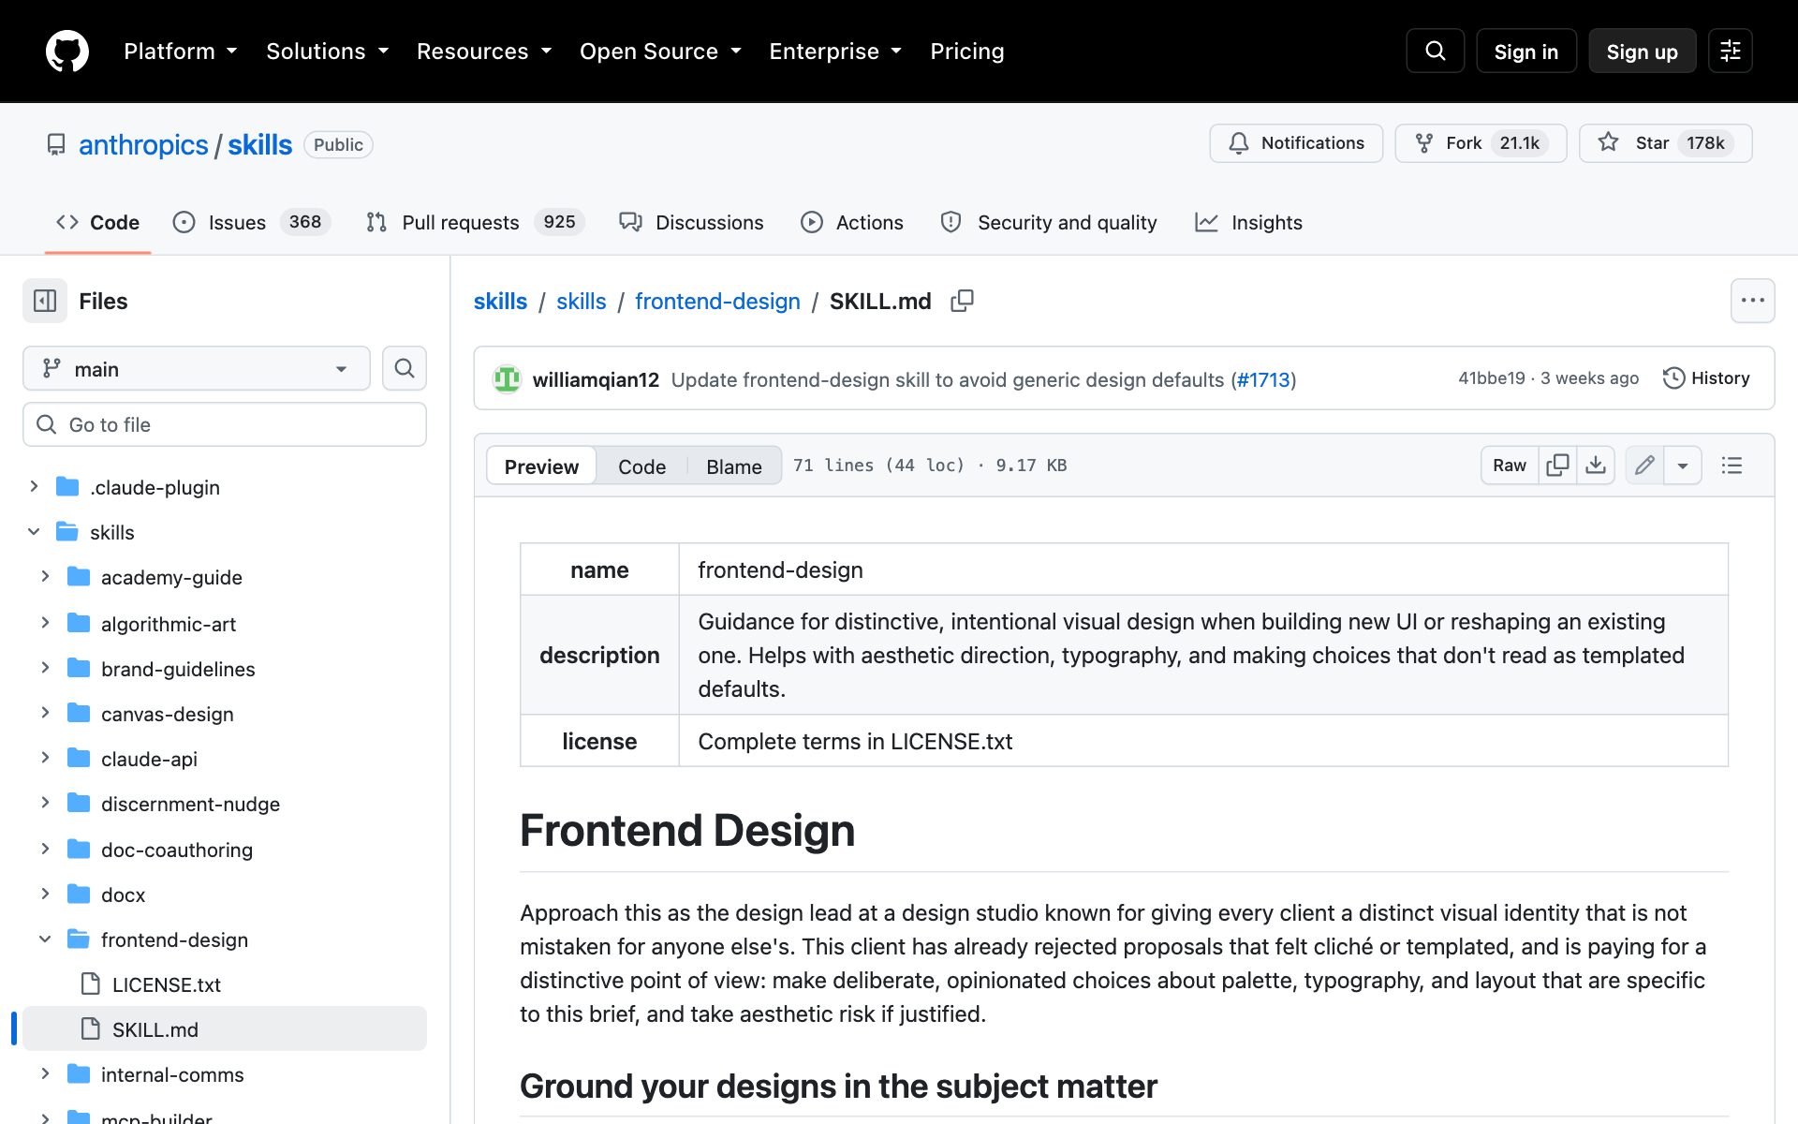Viewport: 1798px width, 1124px height.
Task: Open more edit options caret
Action: (x=1683, y=466)
